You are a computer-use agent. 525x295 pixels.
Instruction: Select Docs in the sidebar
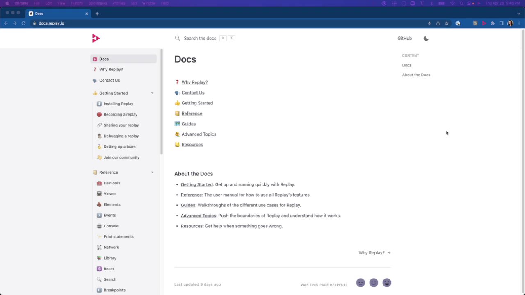point(123,59)
